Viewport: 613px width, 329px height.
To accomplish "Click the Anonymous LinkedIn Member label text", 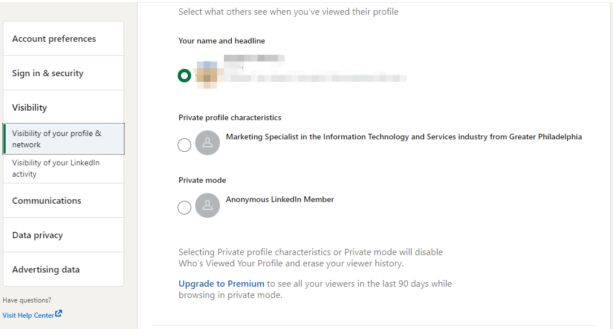I will coord(280,199).
